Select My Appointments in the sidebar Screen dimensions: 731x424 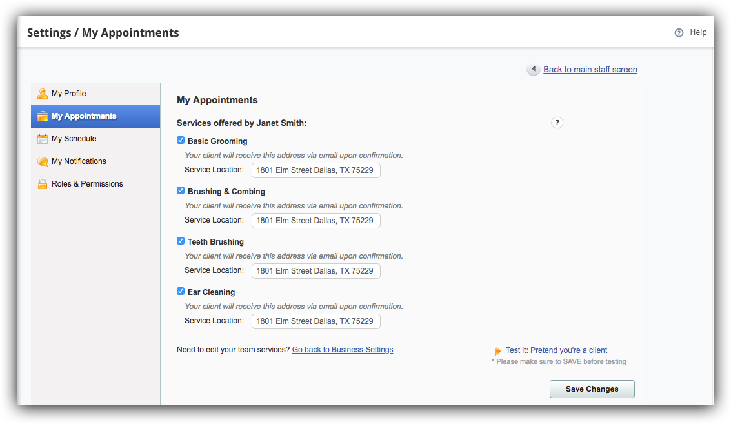click(95, 116)
